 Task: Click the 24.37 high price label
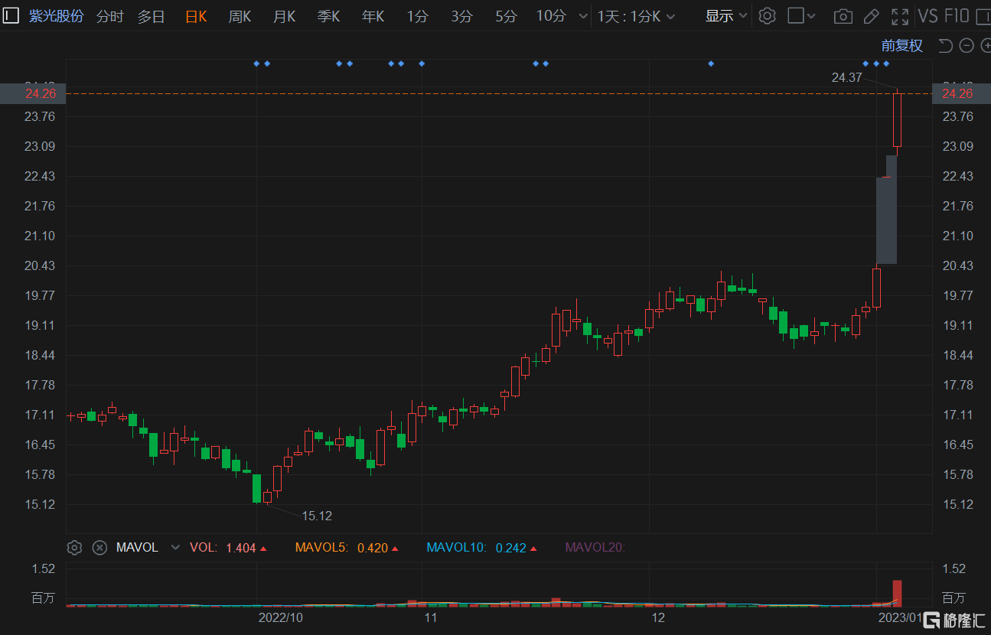point(847,77)
